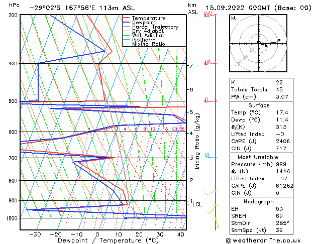Click the 'kt' unit label in the hodograph
The height and width of the screenshot is (244, 316).
pyautogui.click(x=234, y=18)
